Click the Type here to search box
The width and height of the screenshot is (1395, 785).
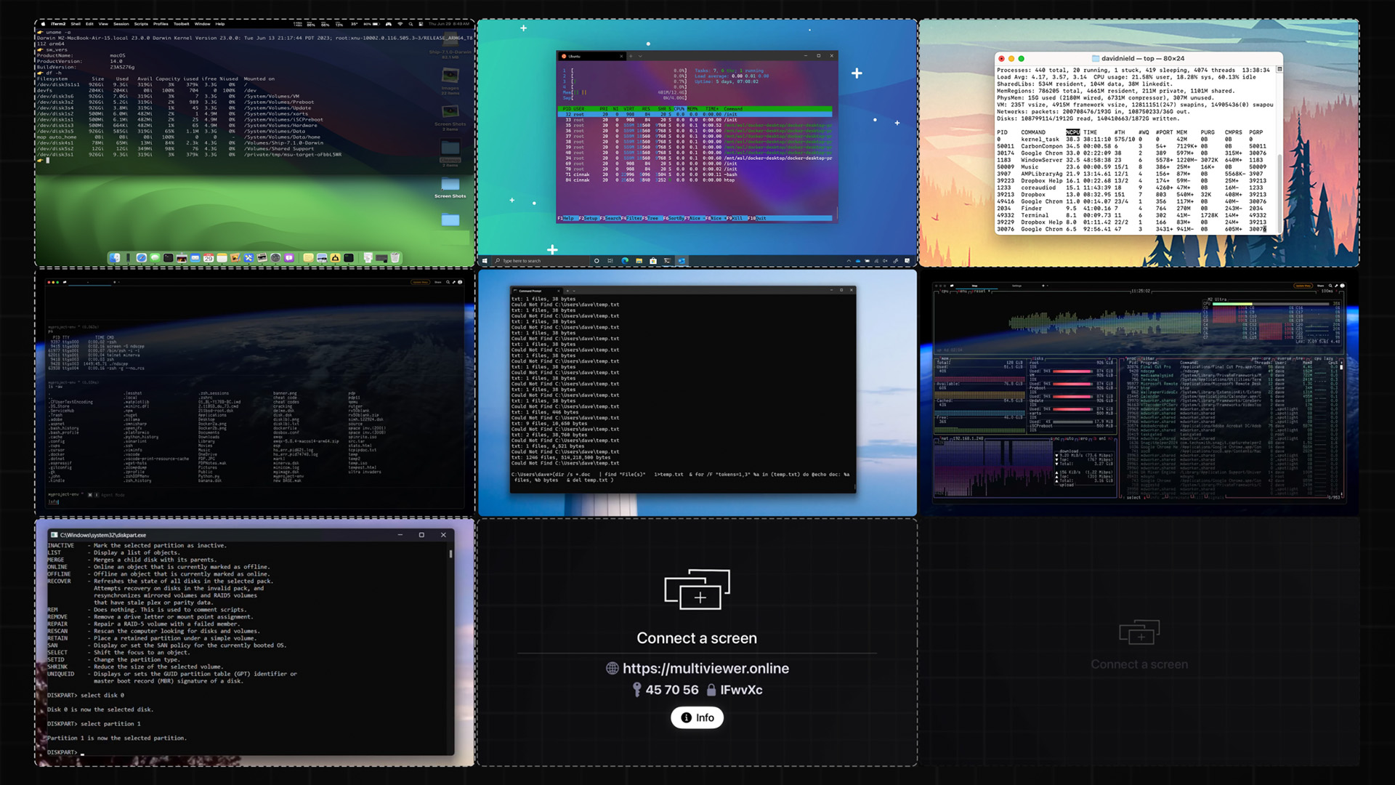pyautogui.click(x=541, y=261)
